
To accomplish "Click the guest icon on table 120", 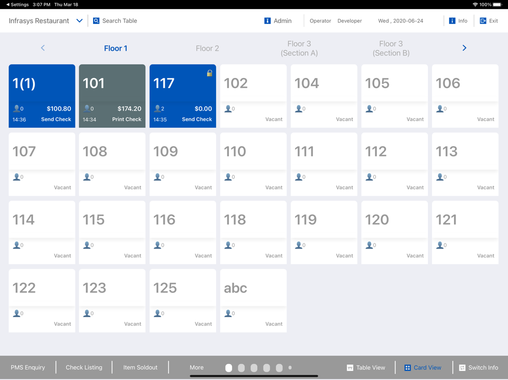I will pyautogui.click(x=369, y=245).
